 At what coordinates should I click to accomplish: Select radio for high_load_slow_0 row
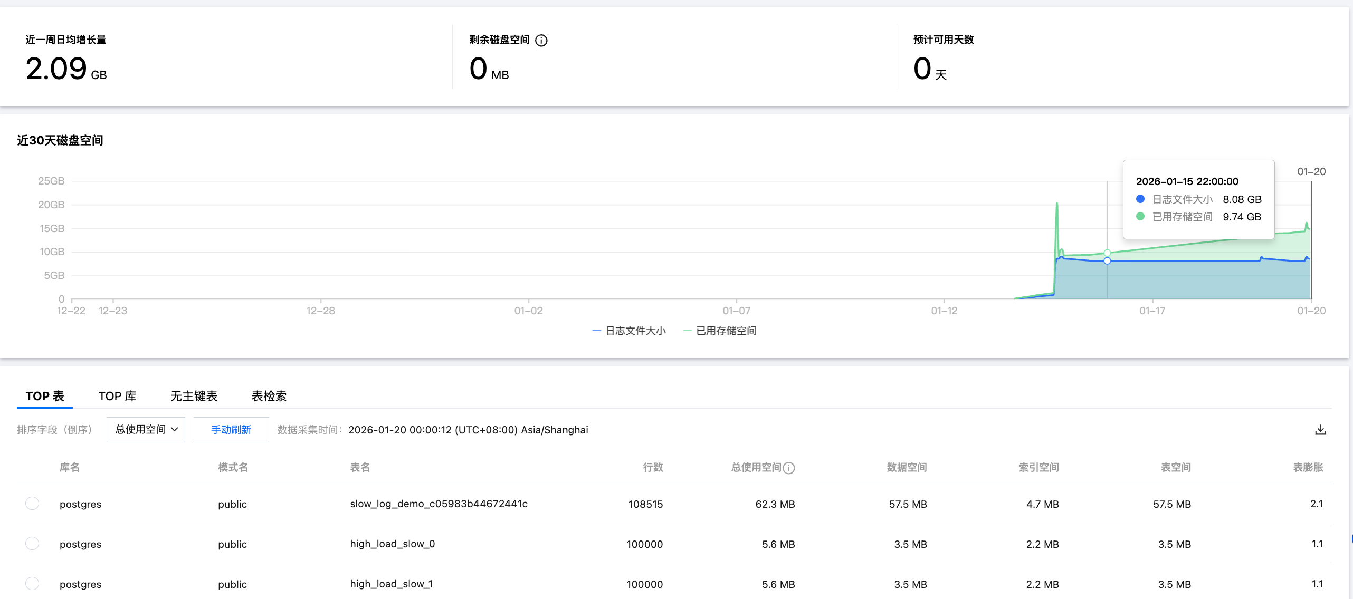click(x=32, y=544)
